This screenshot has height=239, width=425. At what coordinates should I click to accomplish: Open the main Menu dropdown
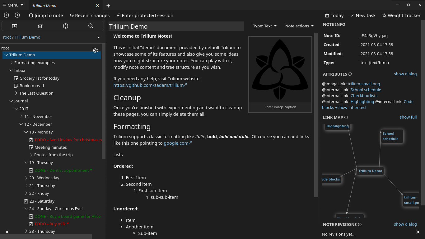click(13, 5)
